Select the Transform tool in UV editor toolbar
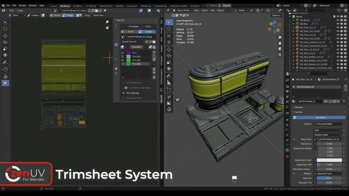 point(5,55)
